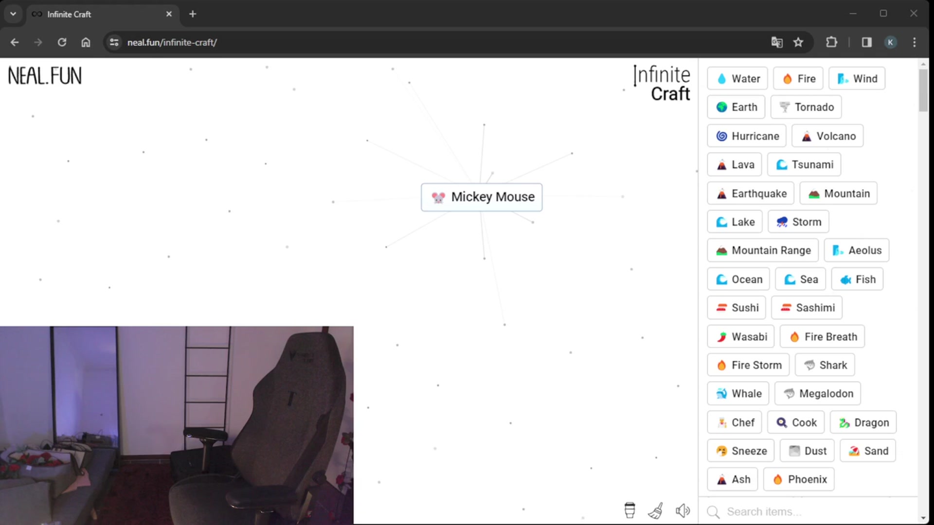Select the Mountain Range item
The image size is (934, 525).
click(763, 250)
